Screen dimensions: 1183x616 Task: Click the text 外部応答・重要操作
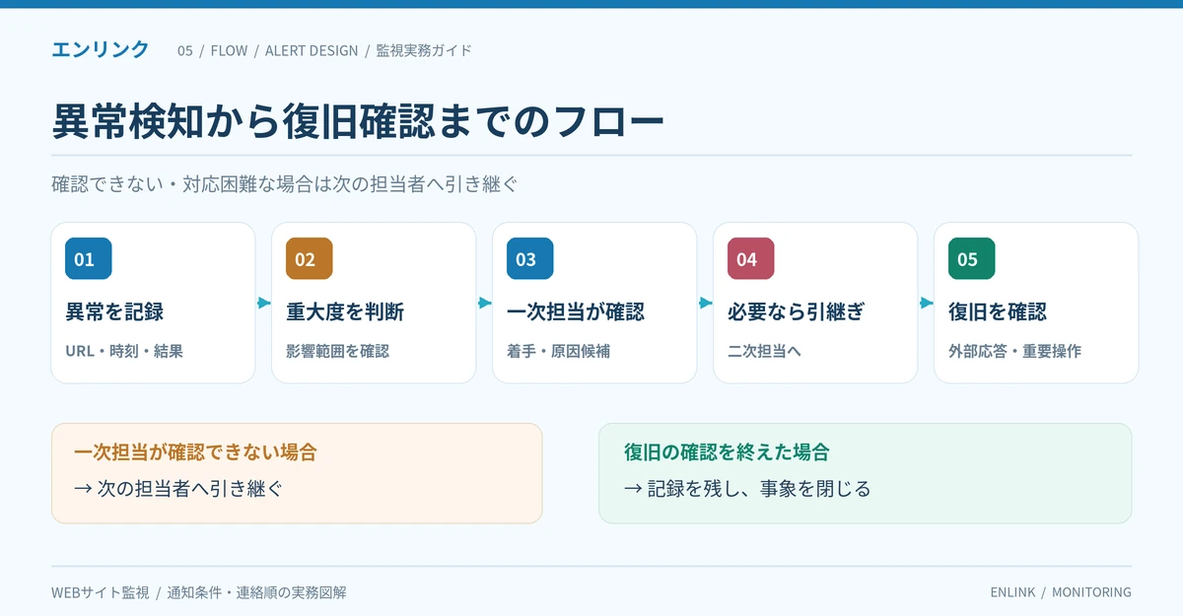1014,351
